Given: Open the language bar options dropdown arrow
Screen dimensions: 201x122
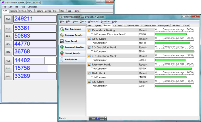Looking at the screenshot, I should (x=106, y=119).
